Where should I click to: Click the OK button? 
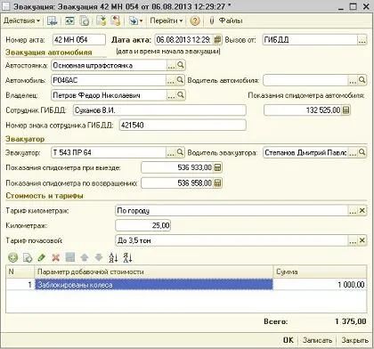tap(288, 340)
